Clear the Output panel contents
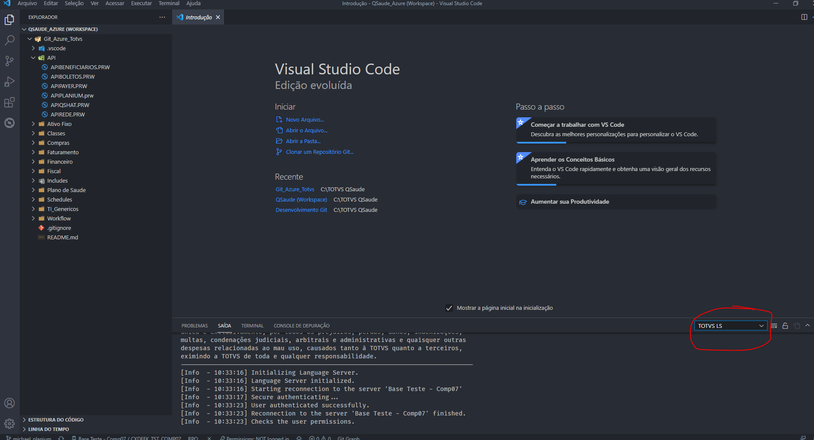This screenshot has height=440, width=814. [773, 325]
